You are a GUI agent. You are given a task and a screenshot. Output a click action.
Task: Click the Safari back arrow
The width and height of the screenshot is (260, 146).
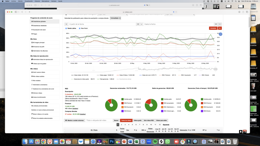coord(22,12)
